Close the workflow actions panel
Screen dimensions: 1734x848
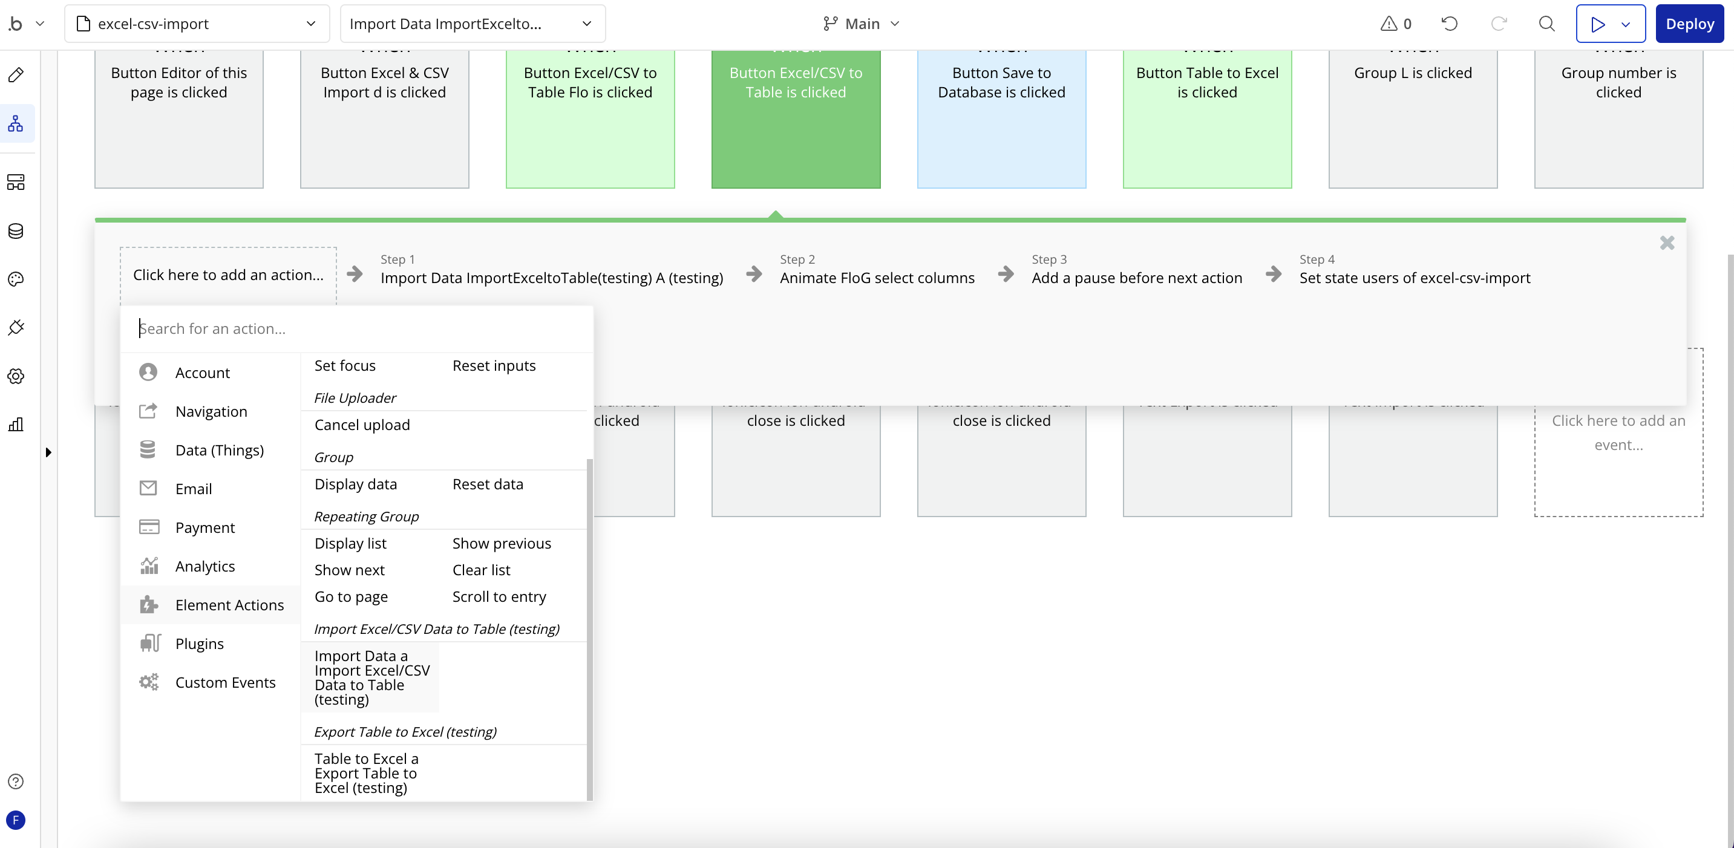1667,243
